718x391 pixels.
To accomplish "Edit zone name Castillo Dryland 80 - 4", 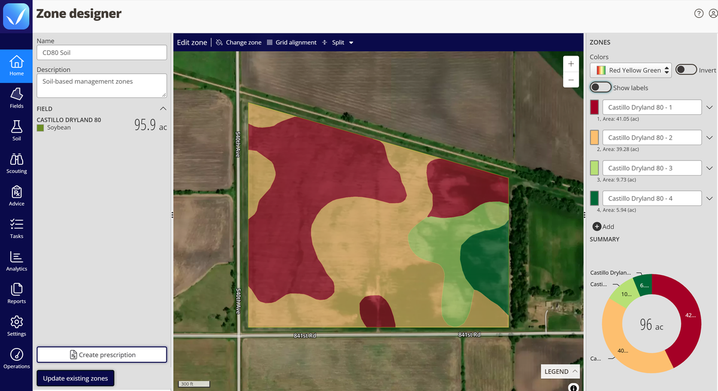I will tap(652, 198).
